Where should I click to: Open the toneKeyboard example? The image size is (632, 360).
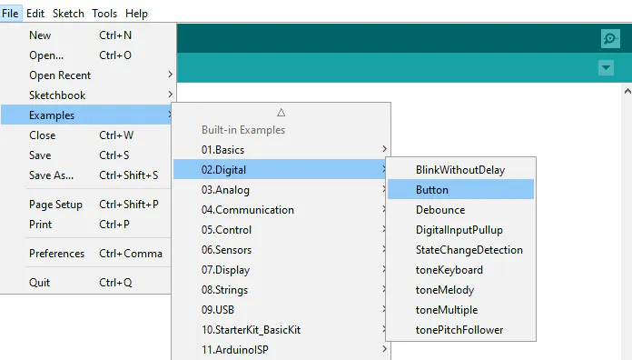[x=460, y=270]
